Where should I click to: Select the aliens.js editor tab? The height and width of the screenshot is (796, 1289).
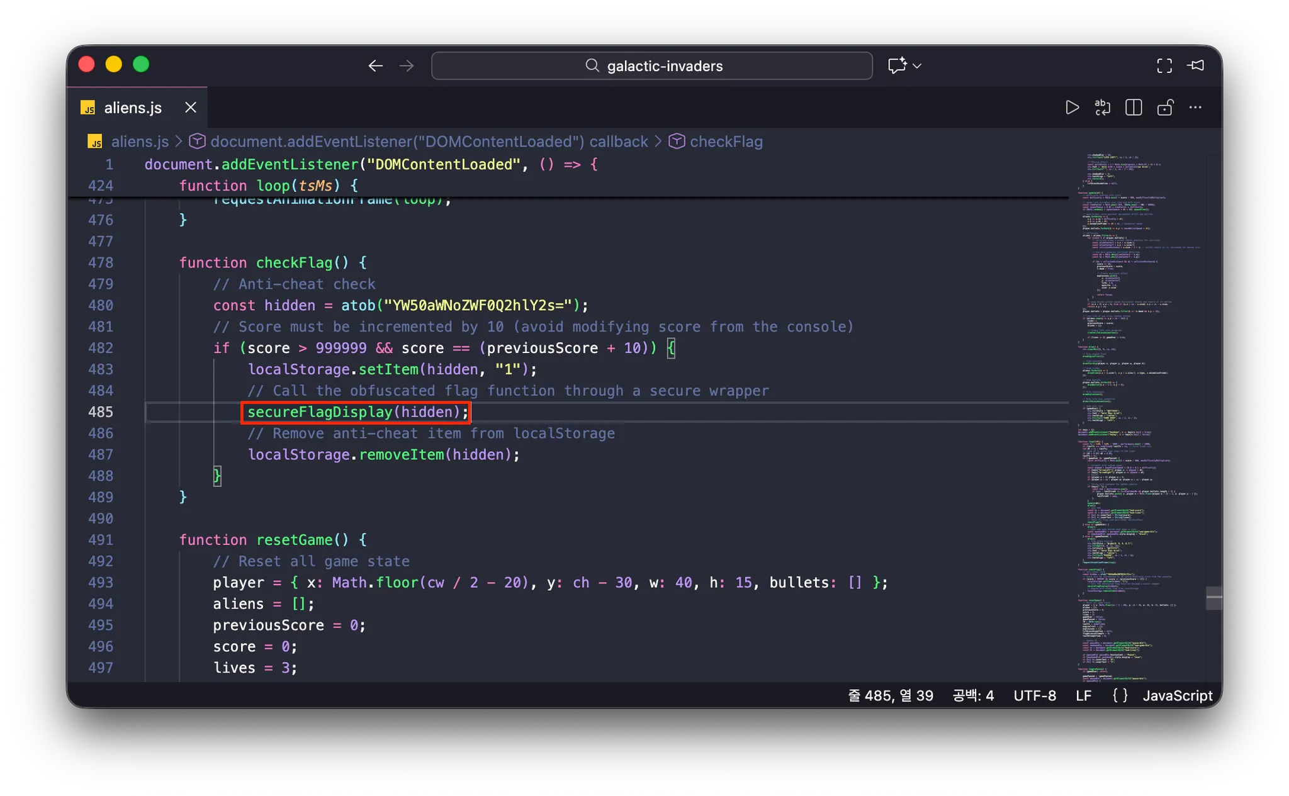coord(132,108)
